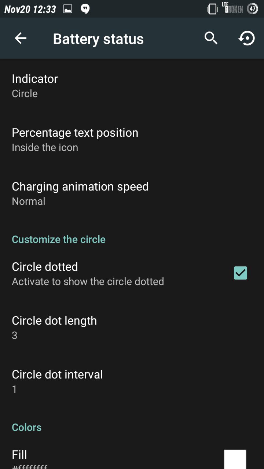
Task: Open Circle dot interval setting
Action: click(x=57, y=381)
